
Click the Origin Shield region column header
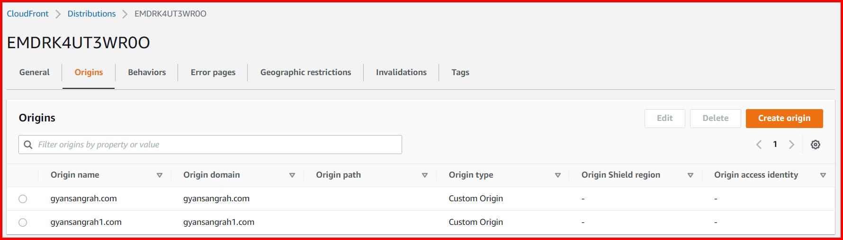[621, 175]
